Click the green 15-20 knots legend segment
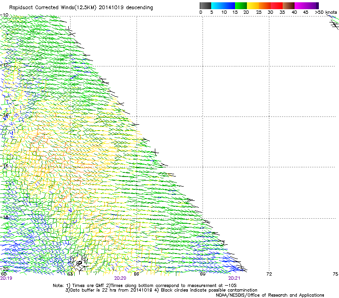339x298 pixels. [241, 6]
